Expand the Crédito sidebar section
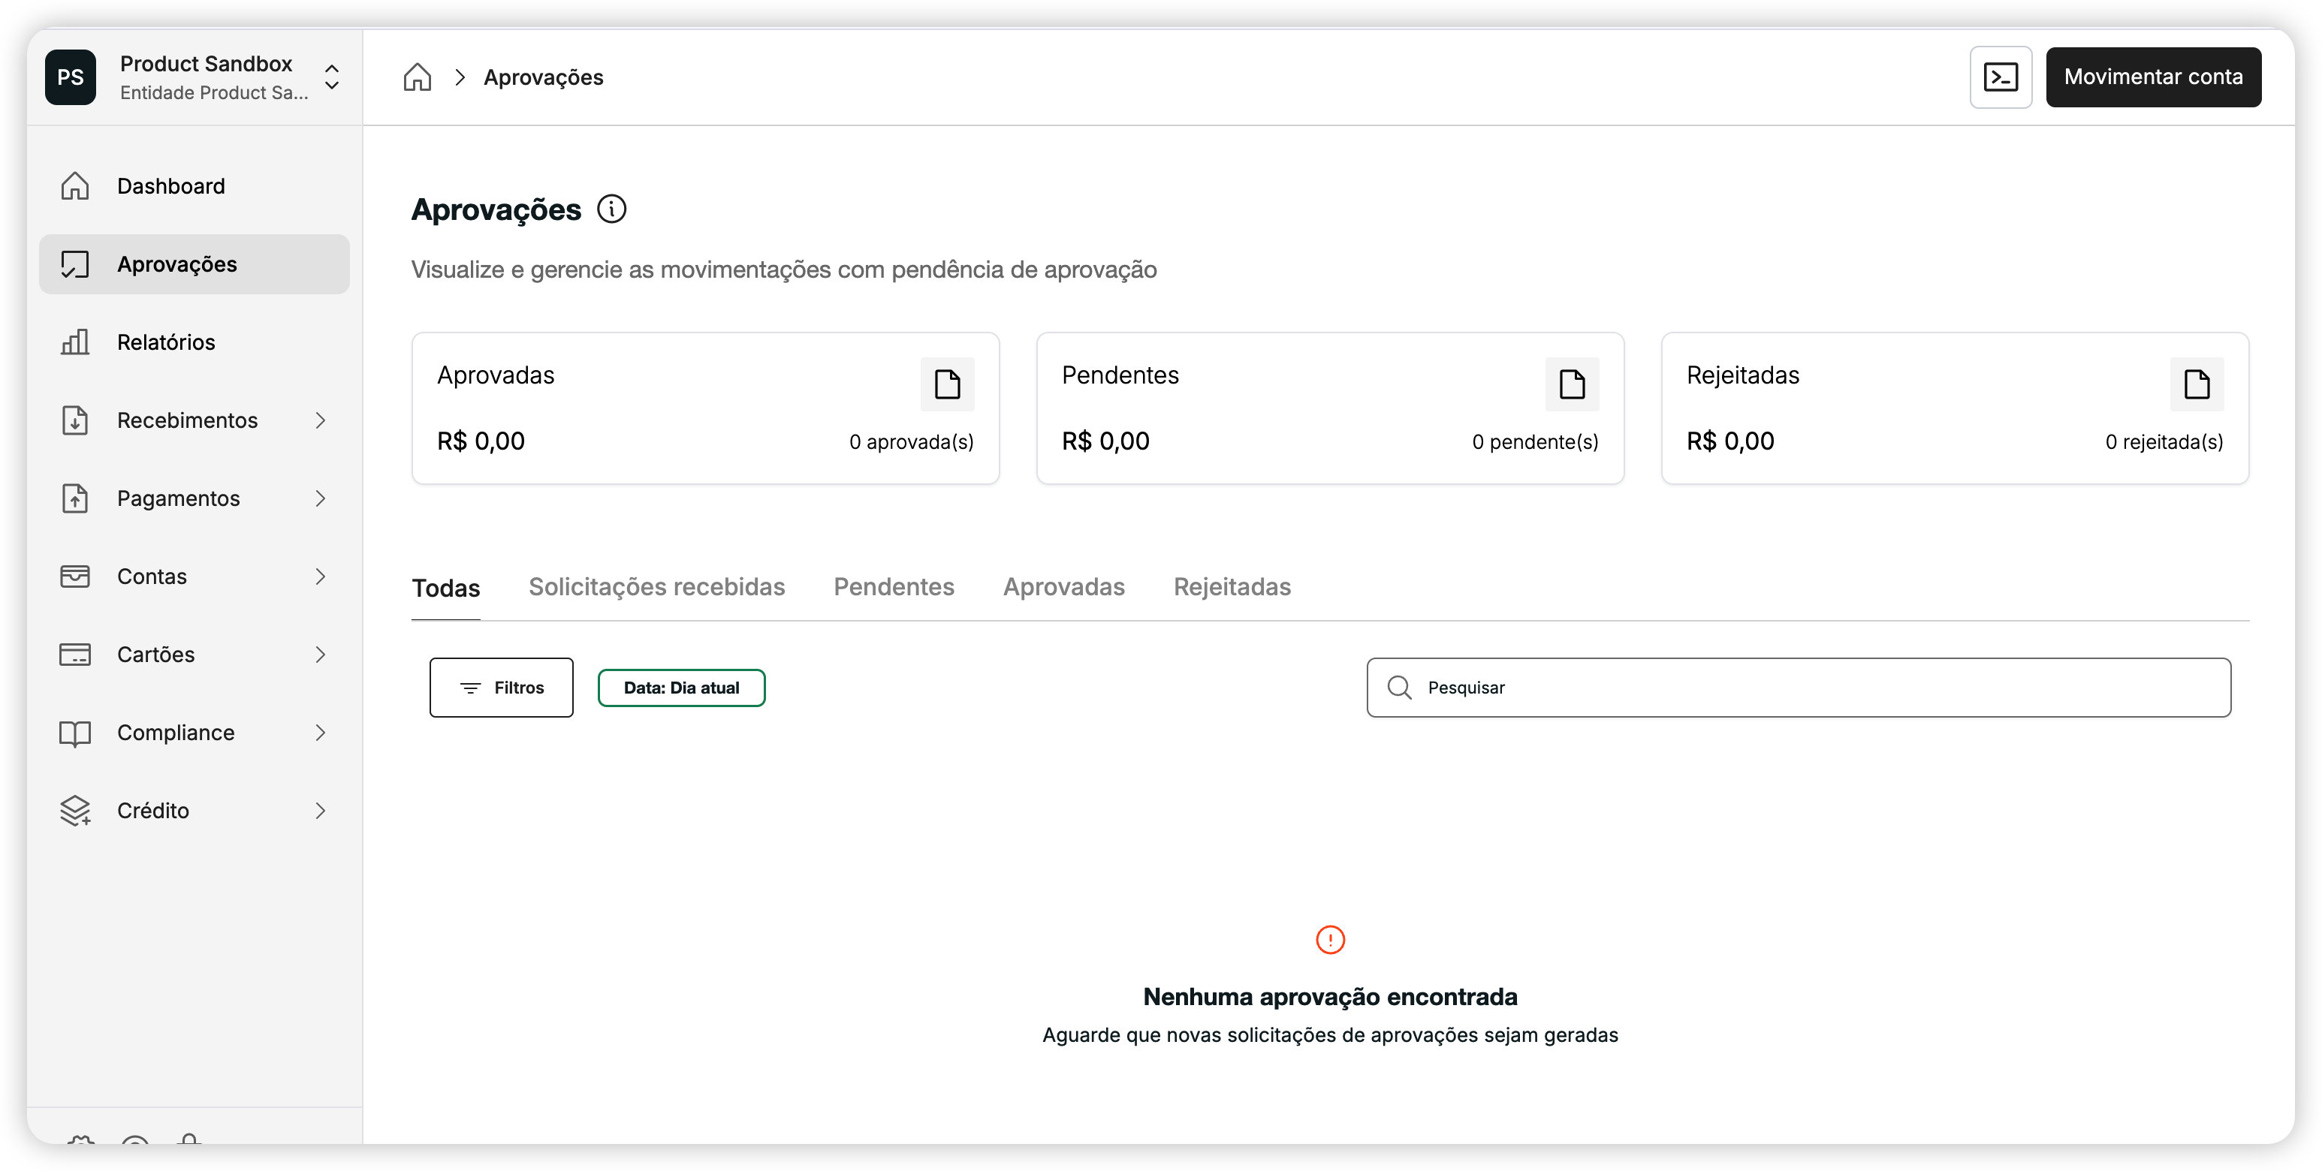Screen dimensions: 2322x1171 [x=320, y=811]
